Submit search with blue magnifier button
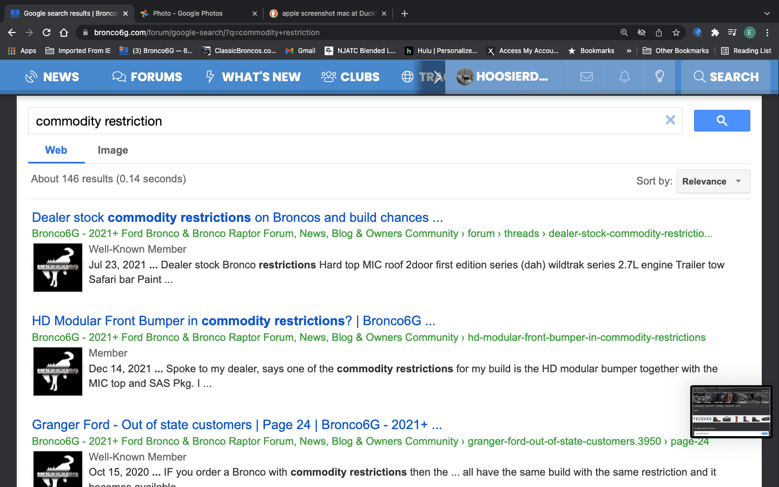Viewport: 779px width, 487px height. pyautogui.click(x=722, y=121)
